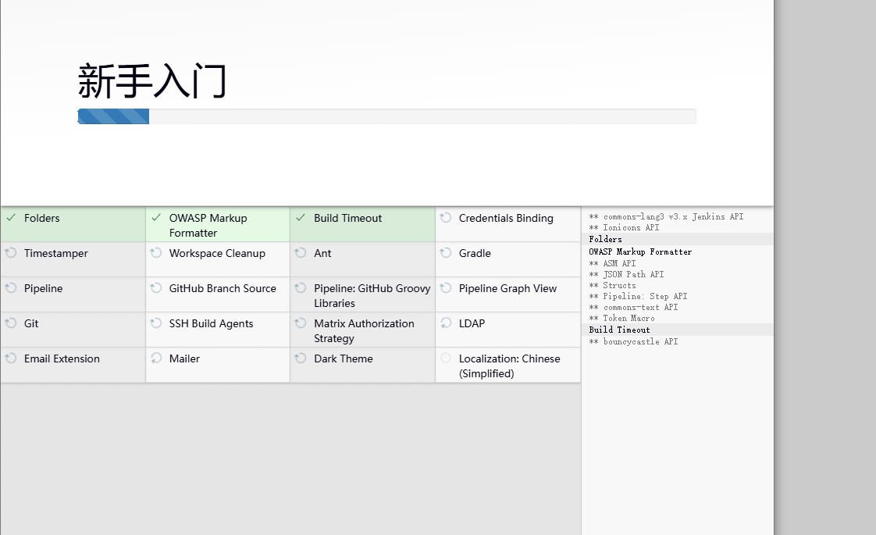
Task: Click the Pipeline: Step API log line
Action: [x=638, y=296]
